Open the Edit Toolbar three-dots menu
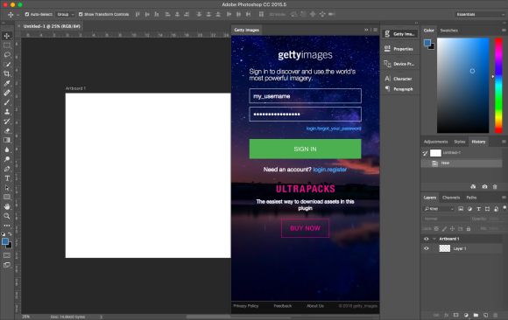508x320 pixels. [x=7, y=226]
